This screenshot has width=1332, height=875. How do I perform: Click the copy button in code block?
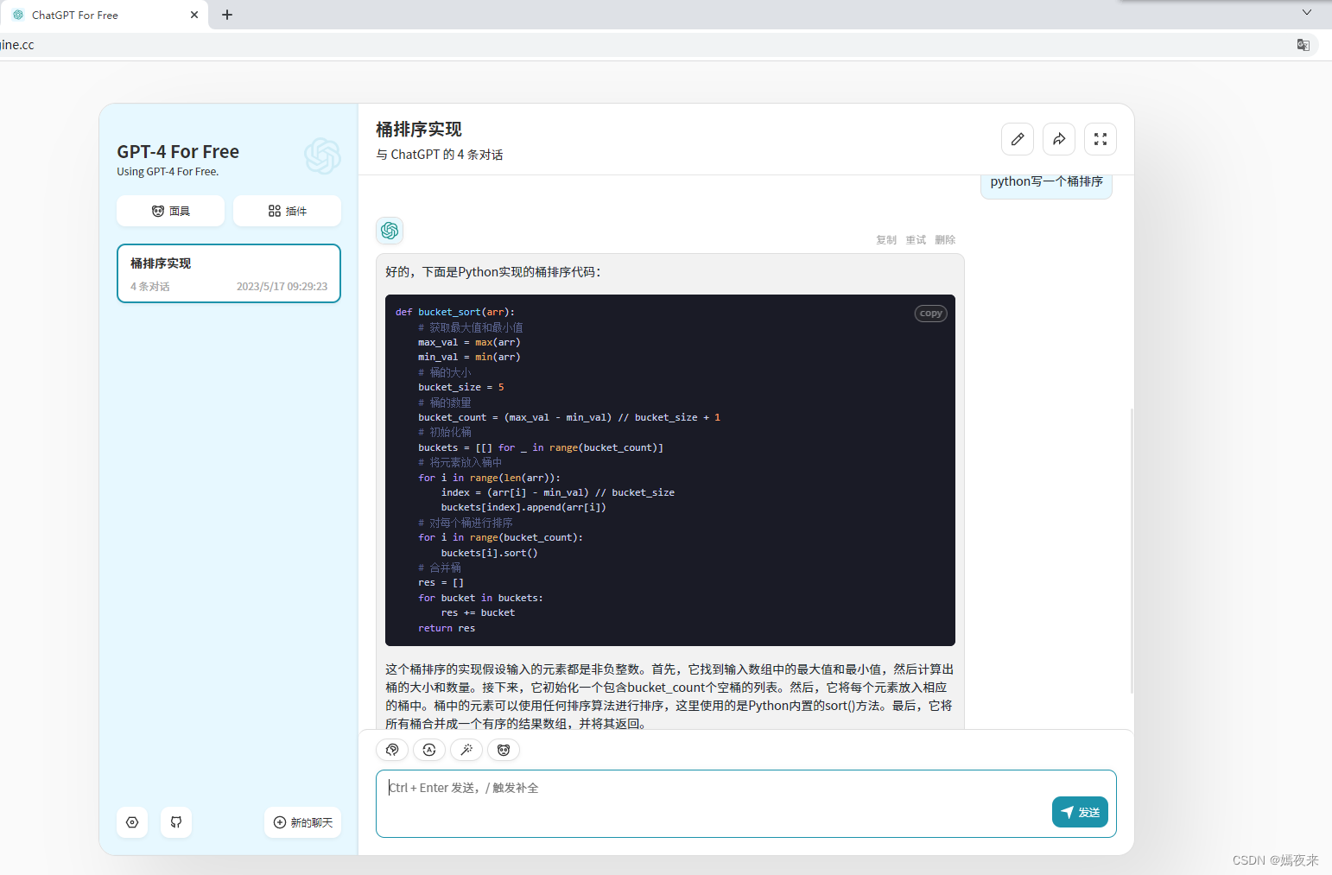tap(931, 314)
